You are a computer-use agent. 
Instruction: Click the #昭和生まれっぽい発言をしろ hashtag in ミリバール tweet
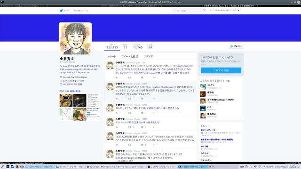[x=143, y=122]
